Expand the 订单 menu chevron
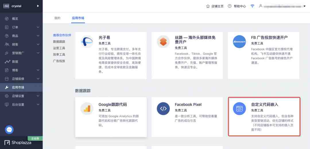This screenshot has width=310, height=149. coord(38,27)
